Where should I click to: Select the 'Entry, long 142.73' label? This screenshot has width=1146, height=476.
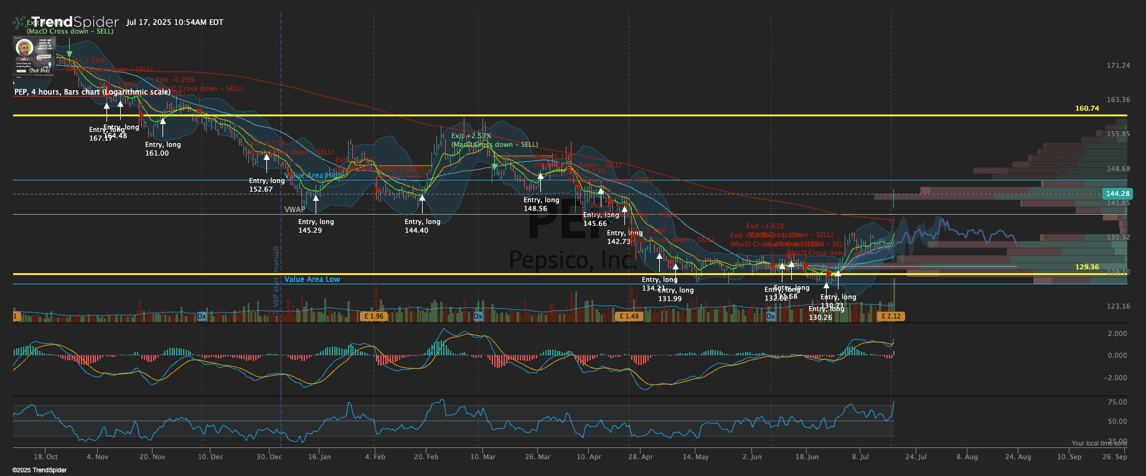tap(625, 237)
